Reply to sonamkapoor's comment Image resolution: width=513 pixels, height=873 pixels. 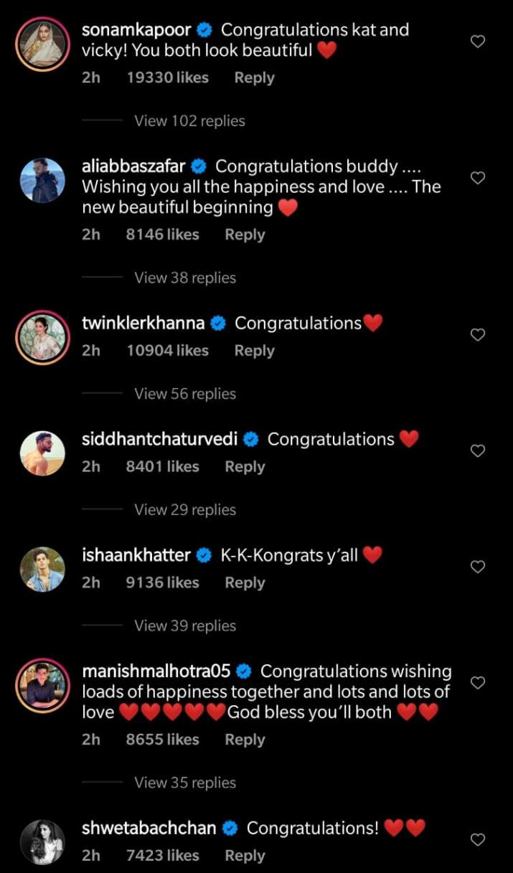pos(254,77)
